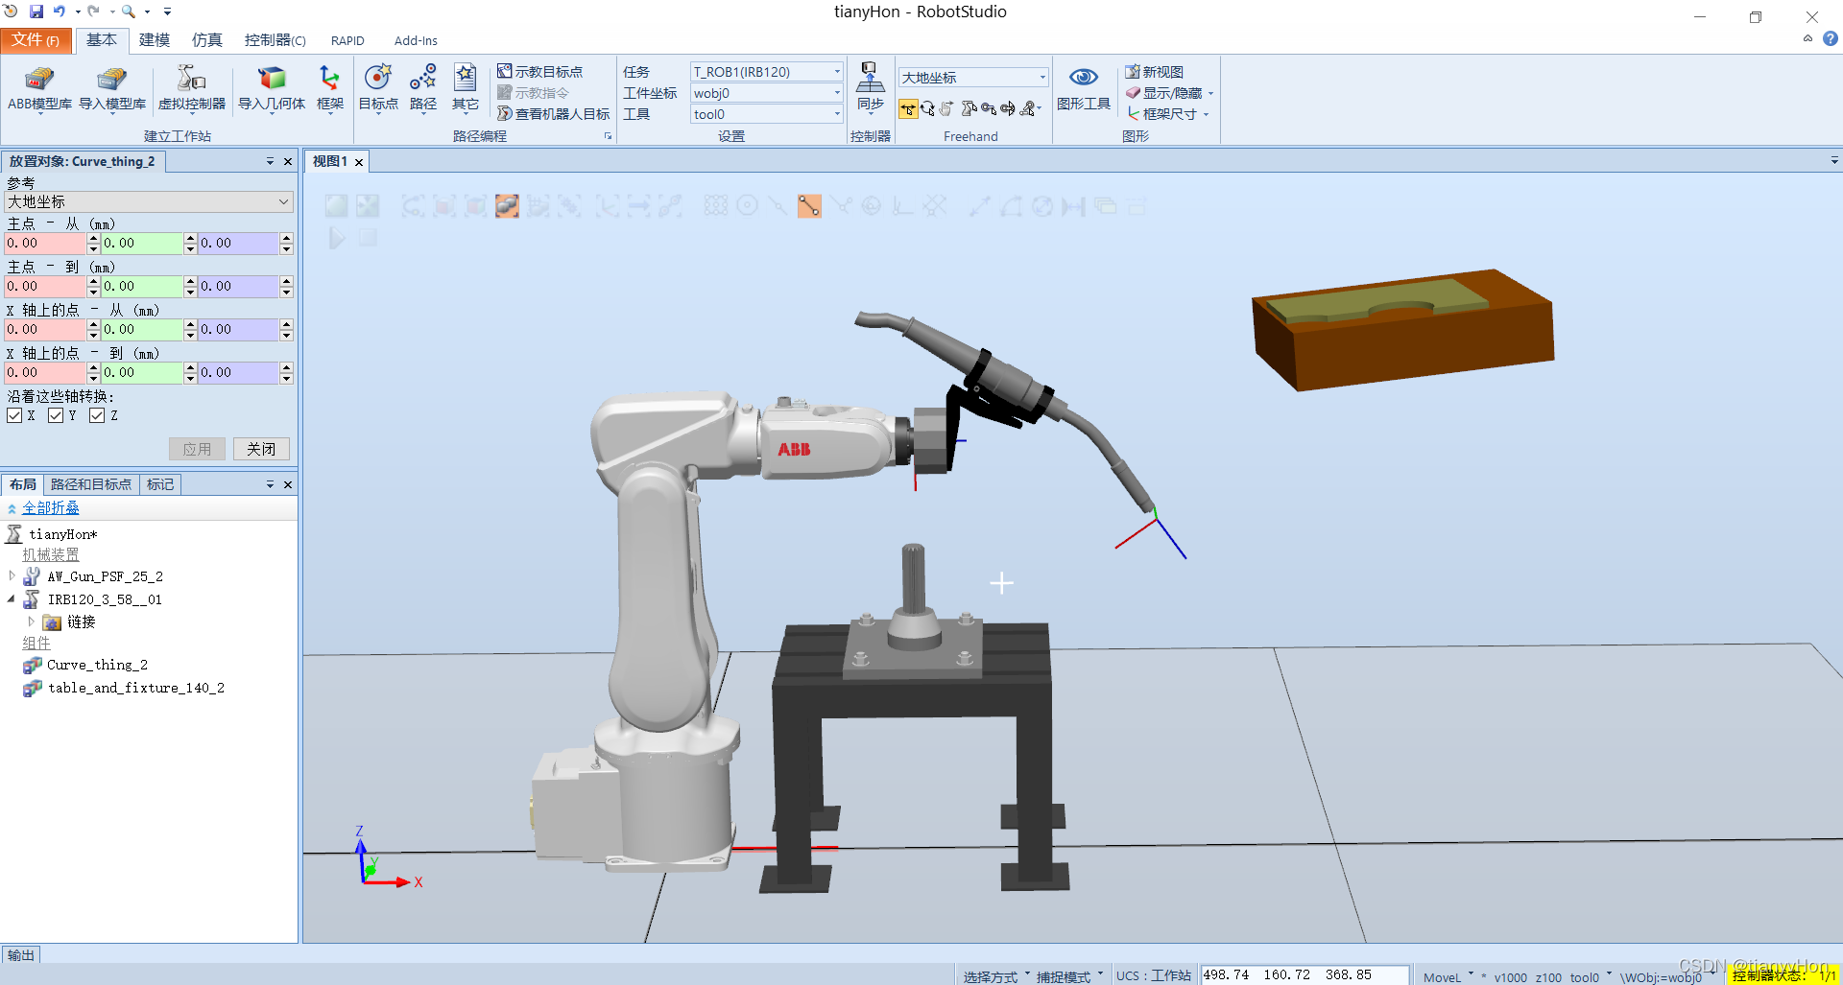
Task: Select the Freehand rotate tool
Action: click(x=927, y=108)
